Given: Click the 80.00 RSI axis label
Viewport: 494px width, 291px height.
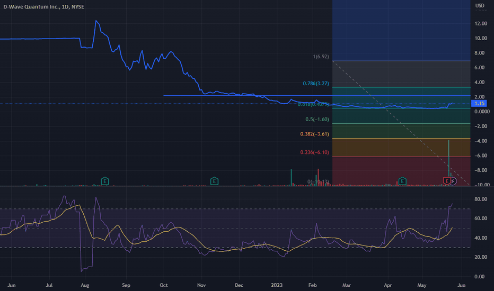Looking at the screenshot, I should point(481,199).
